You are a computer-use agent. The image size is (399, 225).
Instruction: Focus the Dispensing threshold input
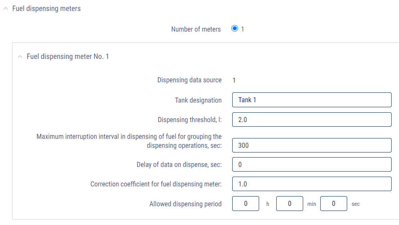(312, 120)
